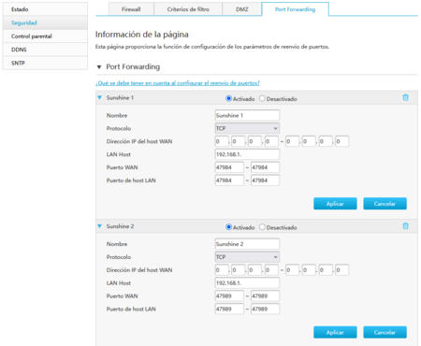Focus Puerto de host LAN end 47984
Screen dimensions: 421x346
click(x=265, y=180)
